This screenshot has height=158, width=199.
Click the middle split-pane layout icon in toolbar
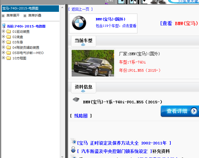coord(133,2)
